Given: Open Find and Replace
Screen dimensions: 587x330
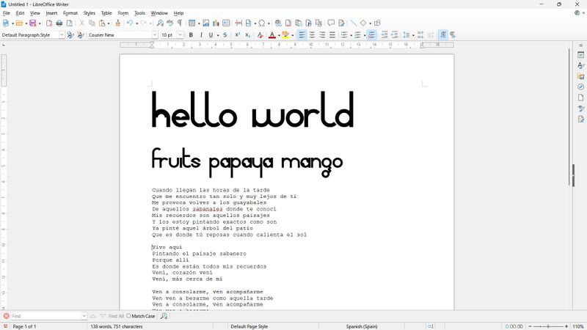Looking at the screenshot, I should click(x=160, y=23).
